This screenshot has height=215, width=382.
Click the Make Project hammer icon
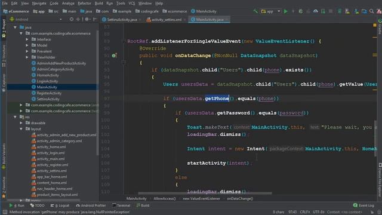(255, 11)
